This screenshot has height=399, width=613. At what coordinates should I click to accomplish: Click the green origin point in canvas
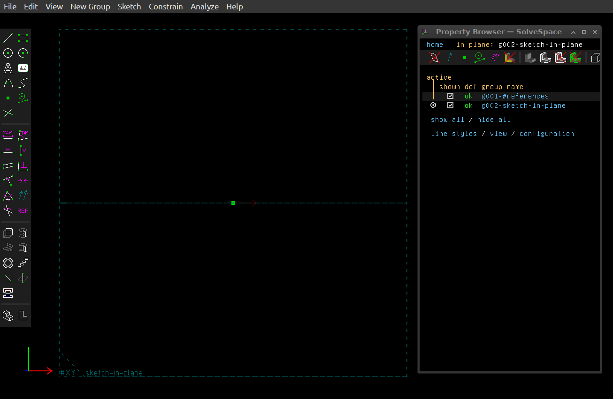[x=233, y=203]
